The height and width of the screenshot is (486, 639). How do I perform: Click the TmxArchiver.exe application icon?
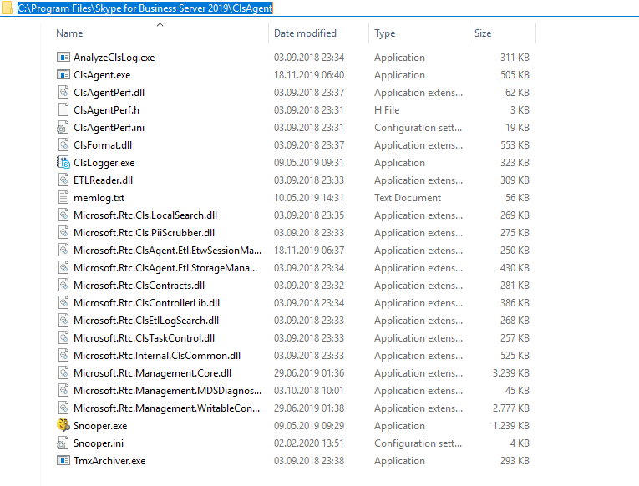[x=63, y=460]
